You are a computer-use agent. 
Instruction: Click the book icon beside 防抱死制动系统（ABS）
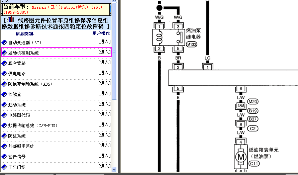4,84
